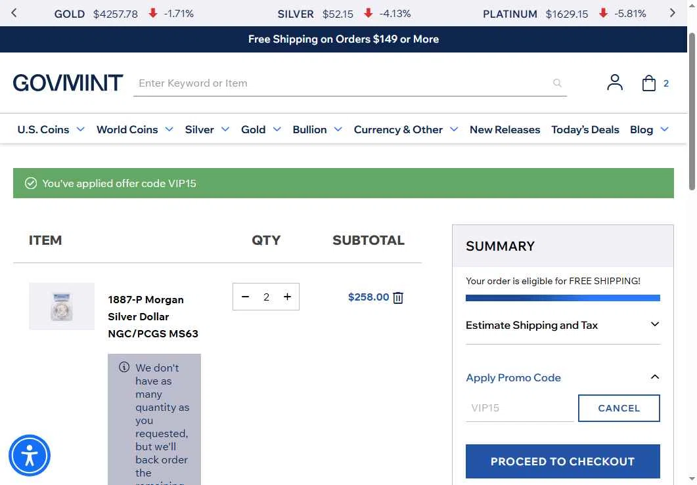The image size is (697, 485).
Task: Expand the Gold chevron
Action: (277, 129)
